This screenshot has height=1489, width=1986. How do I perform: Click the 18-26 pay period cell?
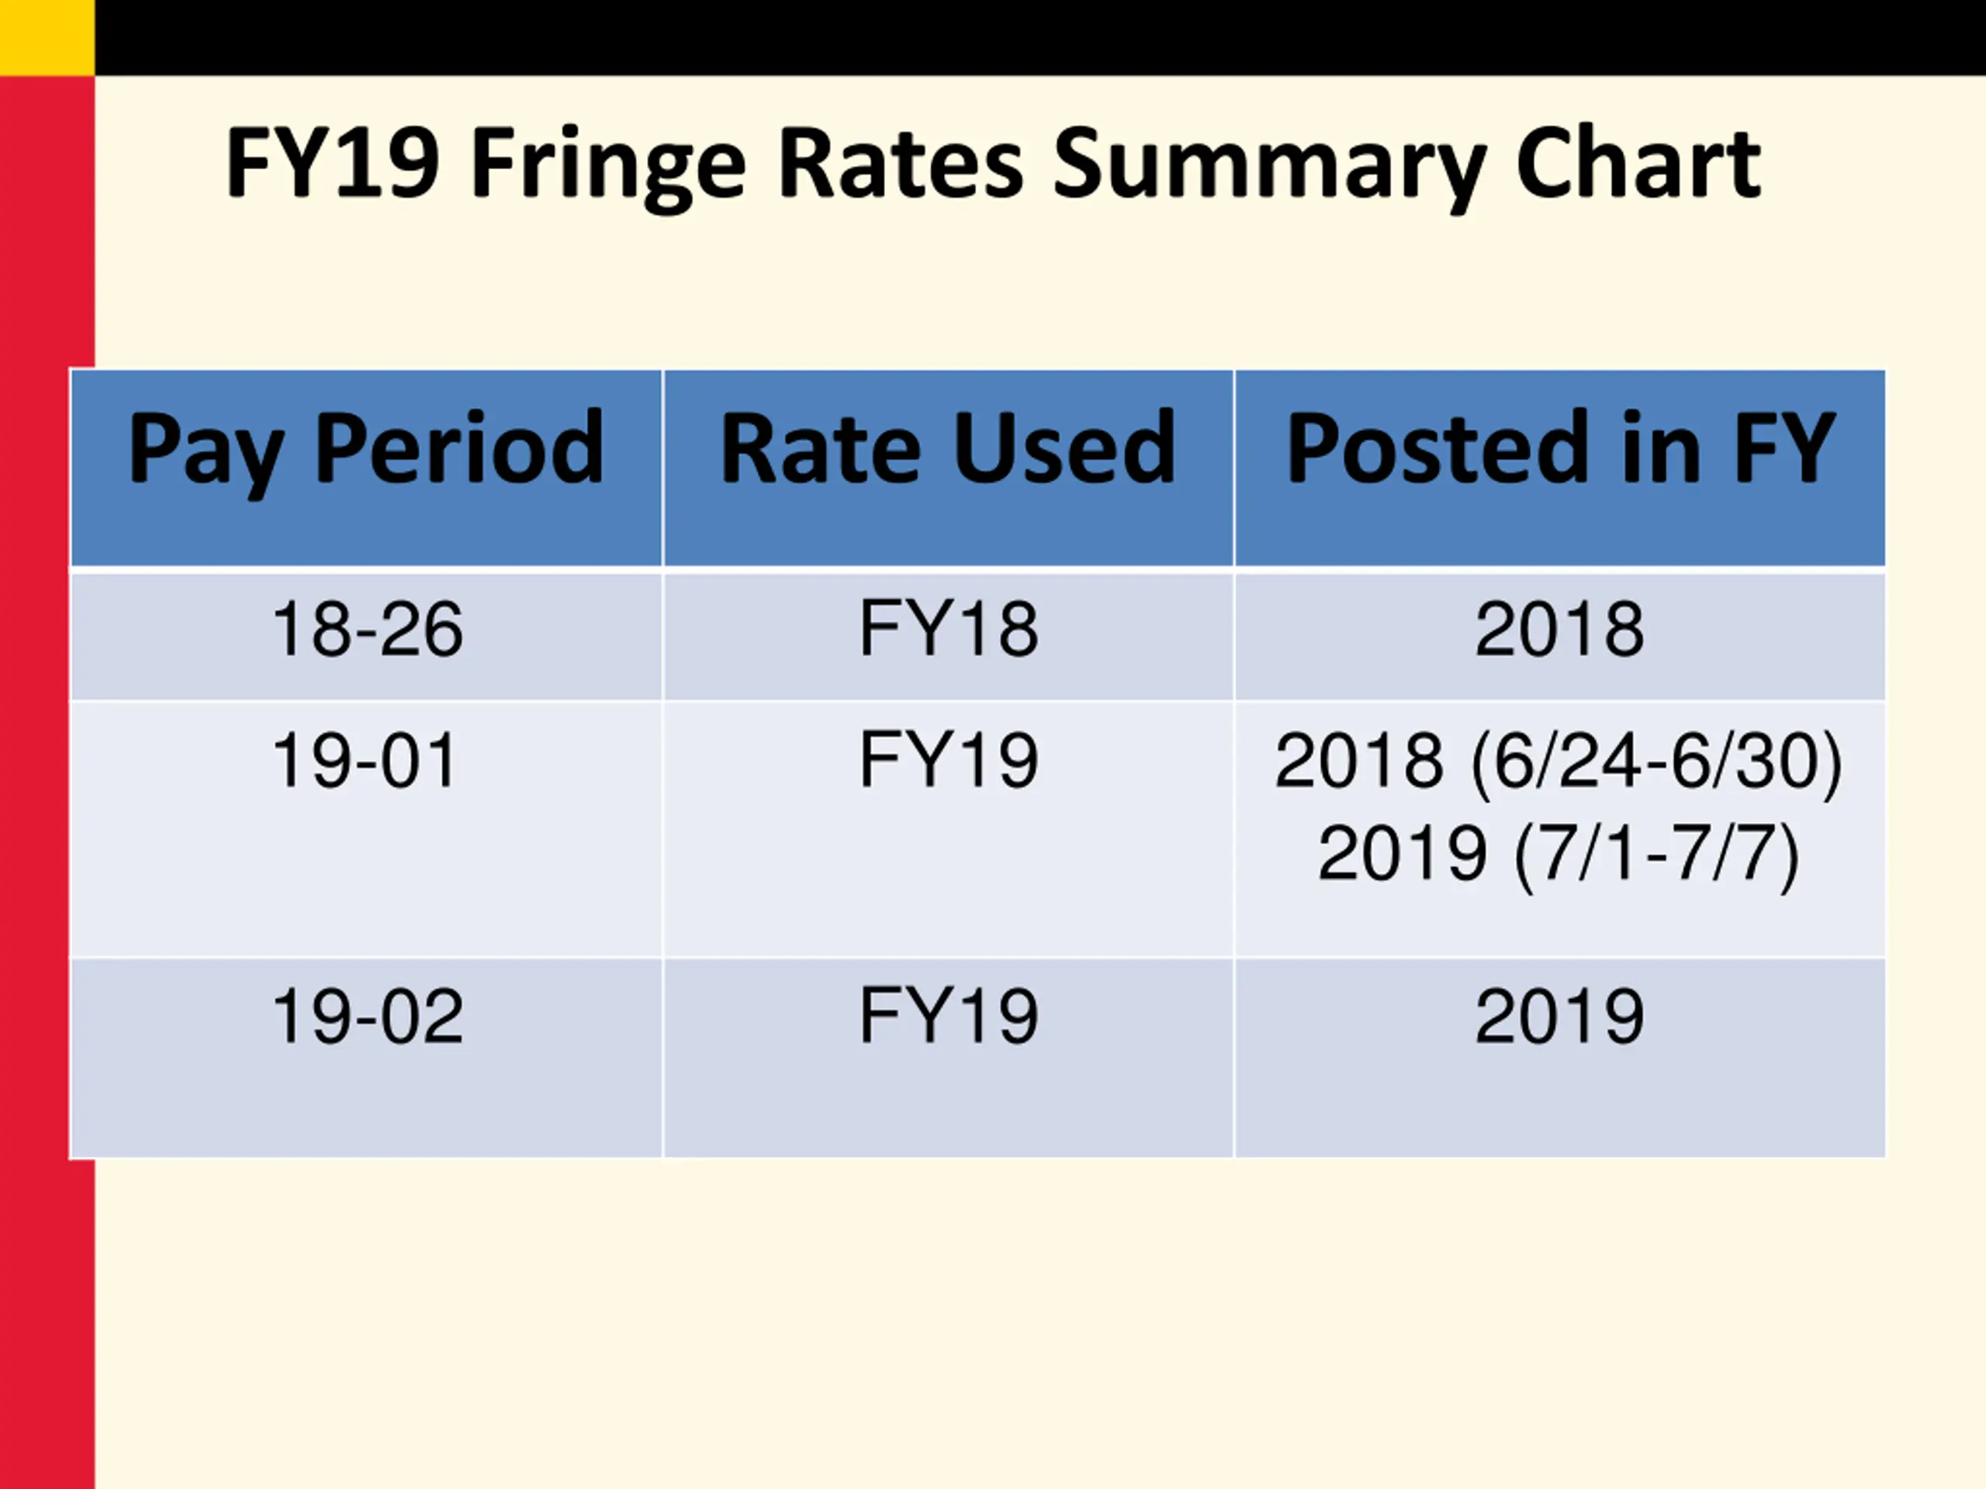366,630
